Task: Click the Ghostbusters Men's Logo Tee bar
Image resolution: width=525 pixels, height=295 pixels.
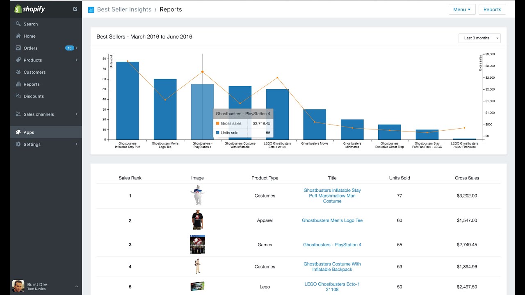Action: tap(165, 109)
